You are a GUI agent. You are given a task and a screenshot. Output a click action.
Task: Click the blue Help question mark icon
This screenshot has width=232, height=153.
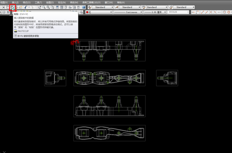(x=84, y=7)
